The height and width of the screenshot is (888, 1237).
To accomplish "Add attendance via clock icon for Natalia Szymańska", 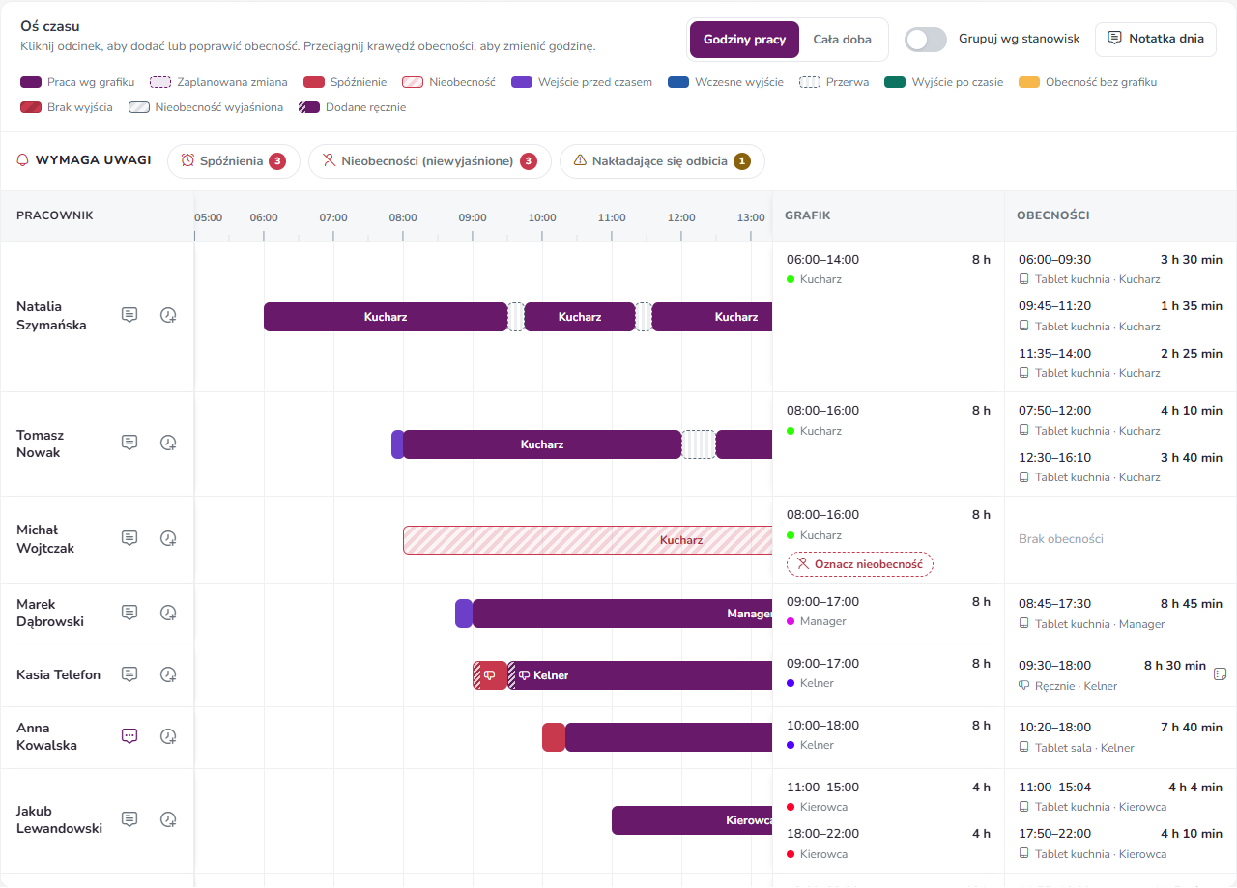I will pos(168,315).
